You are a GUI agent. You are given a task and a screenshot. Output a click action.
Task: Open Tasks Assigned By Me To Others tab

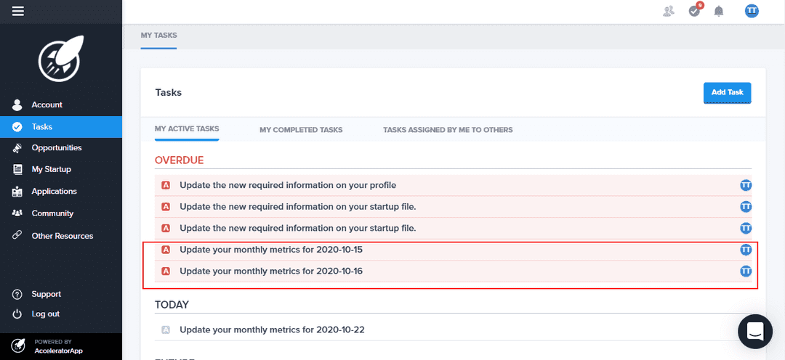pos(448,130)
